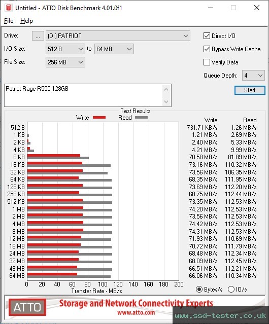Click the 16 MB row label

pos(17,246)
